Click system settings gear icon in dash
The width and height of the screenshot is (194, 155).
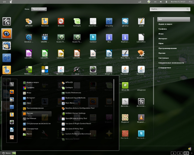pos(7,21)
